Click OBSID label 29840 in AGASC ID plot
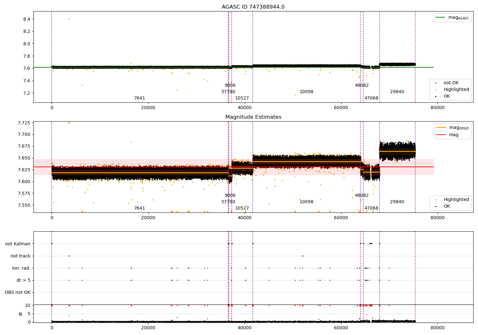 click(x=397, y=92)
